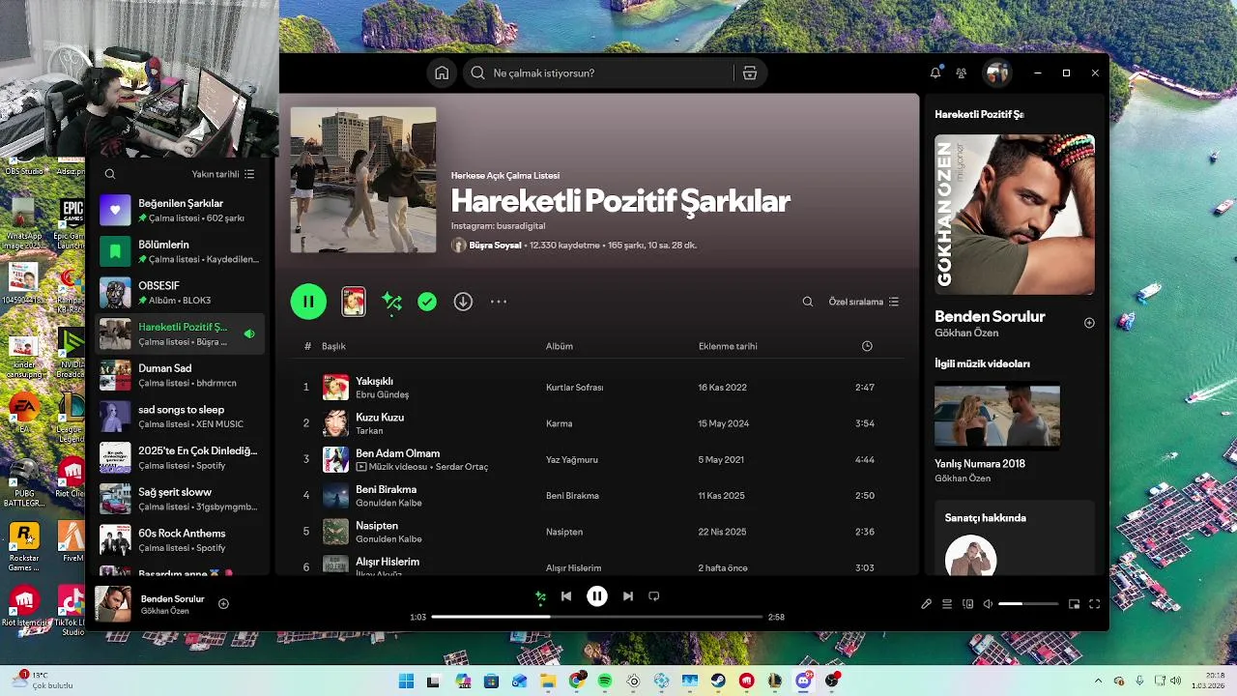Show hidden system tray icons chevron
The image size is (1237, 696).
click(1098, 681)
